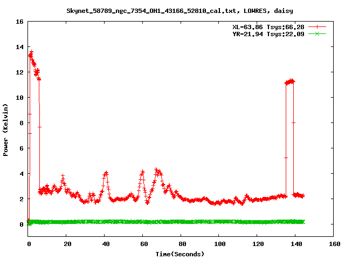Image resolution: width=345 pixels, height=259 pixels.
Task: Click the red calibration plateau near 137 seconds
Action: (290, 82)
